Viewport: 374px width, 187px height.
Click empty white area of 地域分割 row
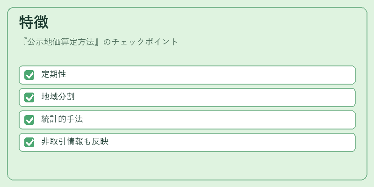[215, 97]
